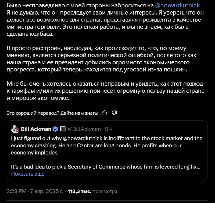The height and width of the screenshot is (203, 215).
Task: Click the paragraph starting 'Было несправедливо'
Action: coord(105,20)
